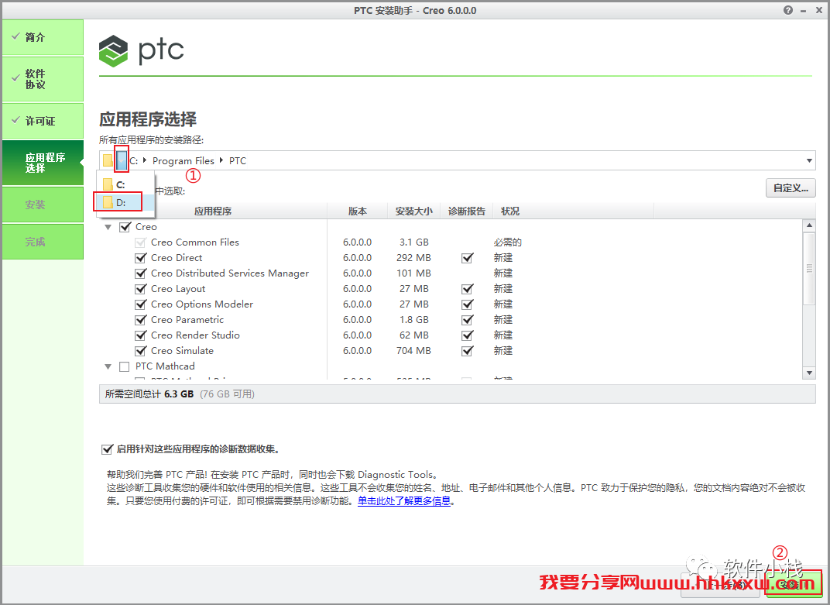The width and height of the screenshot is (830, 605).
Task: Open install path history dropdown arrow
Action: click(x=809, y=160)
